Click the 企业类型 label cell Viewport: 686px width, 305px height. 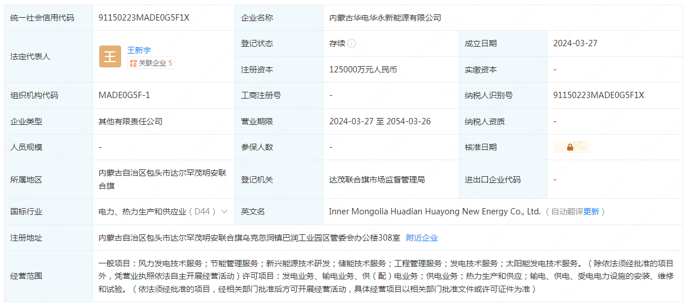49,121
